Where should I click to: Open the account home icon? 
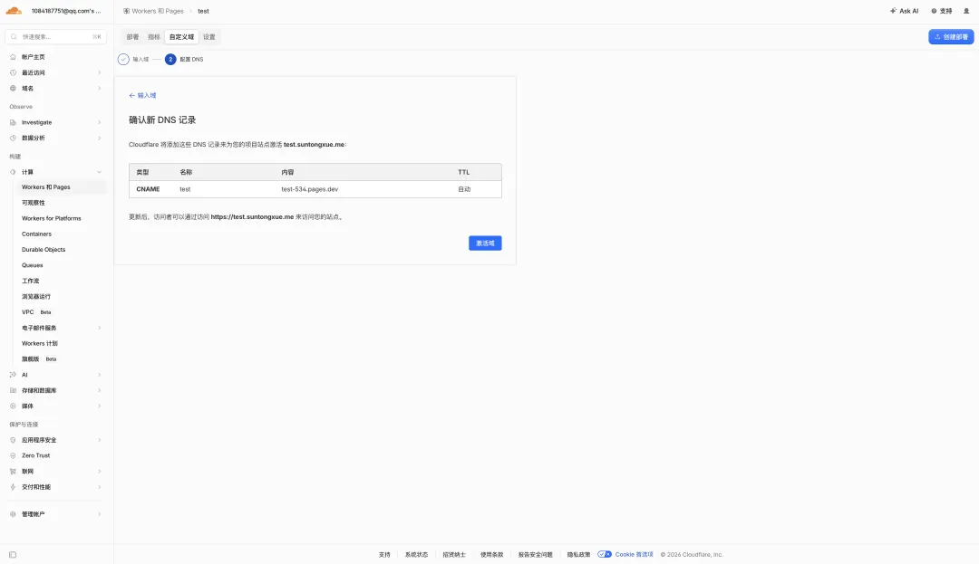[x=13, y=57]
